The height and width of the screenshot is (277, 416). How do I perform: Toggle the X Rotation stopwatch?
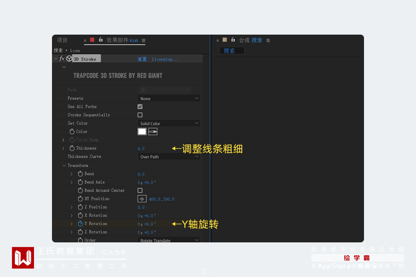pyautogui.click(x=80, y=215)
